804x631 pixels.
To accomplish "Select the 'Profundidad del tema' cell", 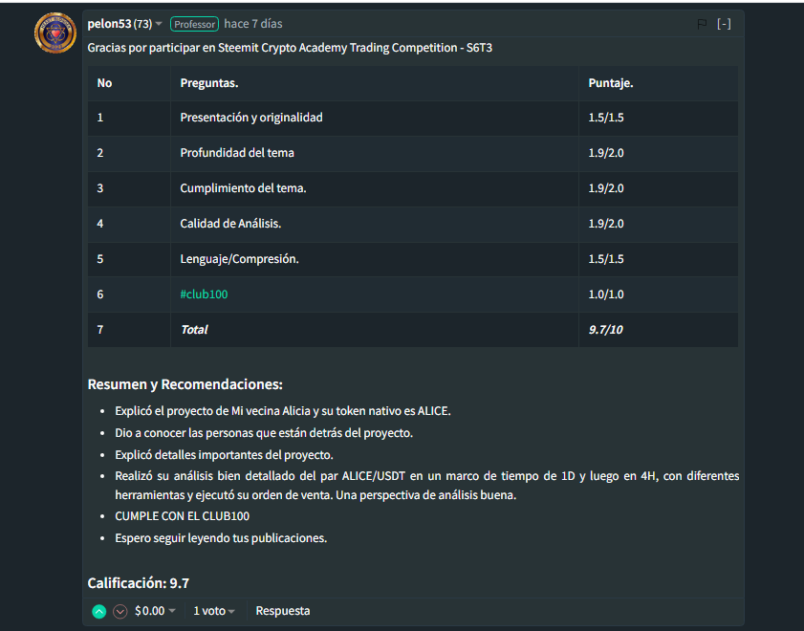I will [375, 153].
